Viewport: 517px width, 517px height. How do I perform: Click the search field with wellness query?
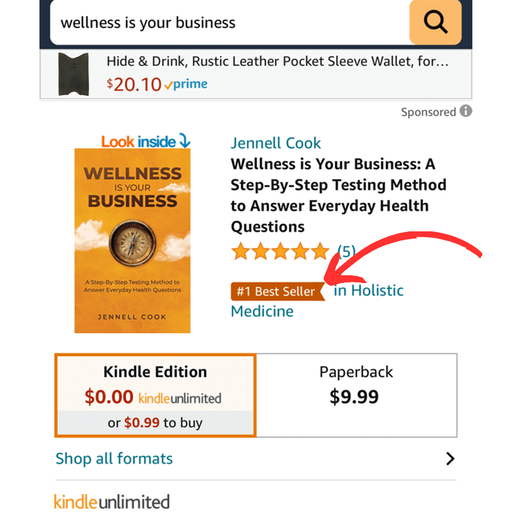tap(229, 23)
